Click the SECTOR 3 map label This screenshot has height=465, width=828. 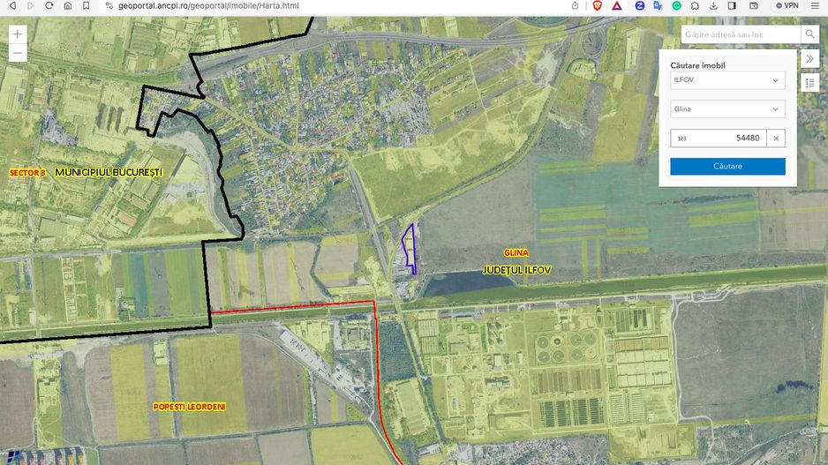coord(27,173)
